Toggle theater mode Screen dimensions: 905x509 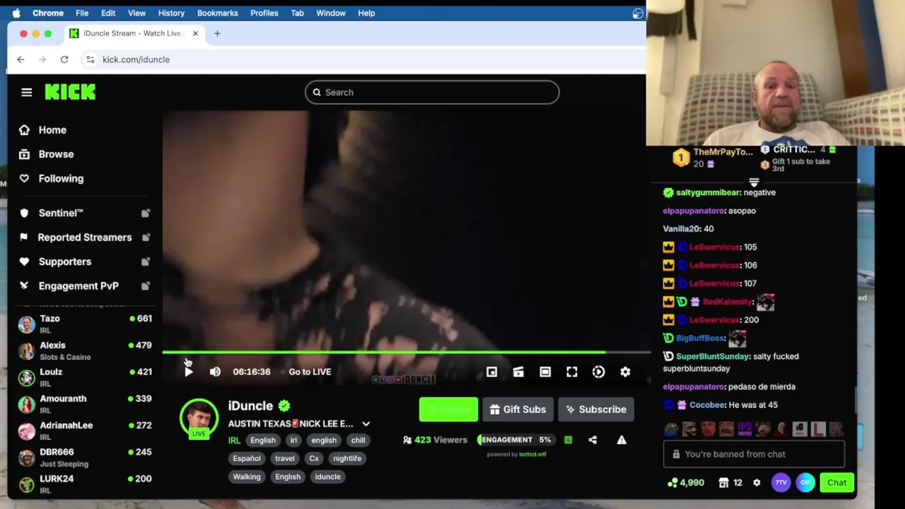click(x=545, y=372)
